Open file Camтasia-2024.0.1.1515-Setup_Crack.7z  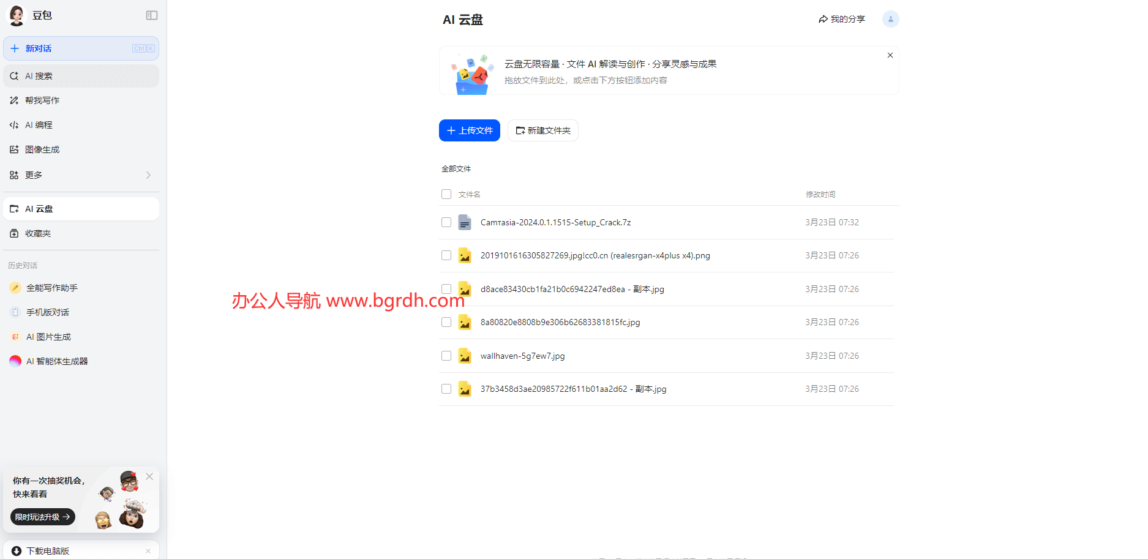coord(555,222)
